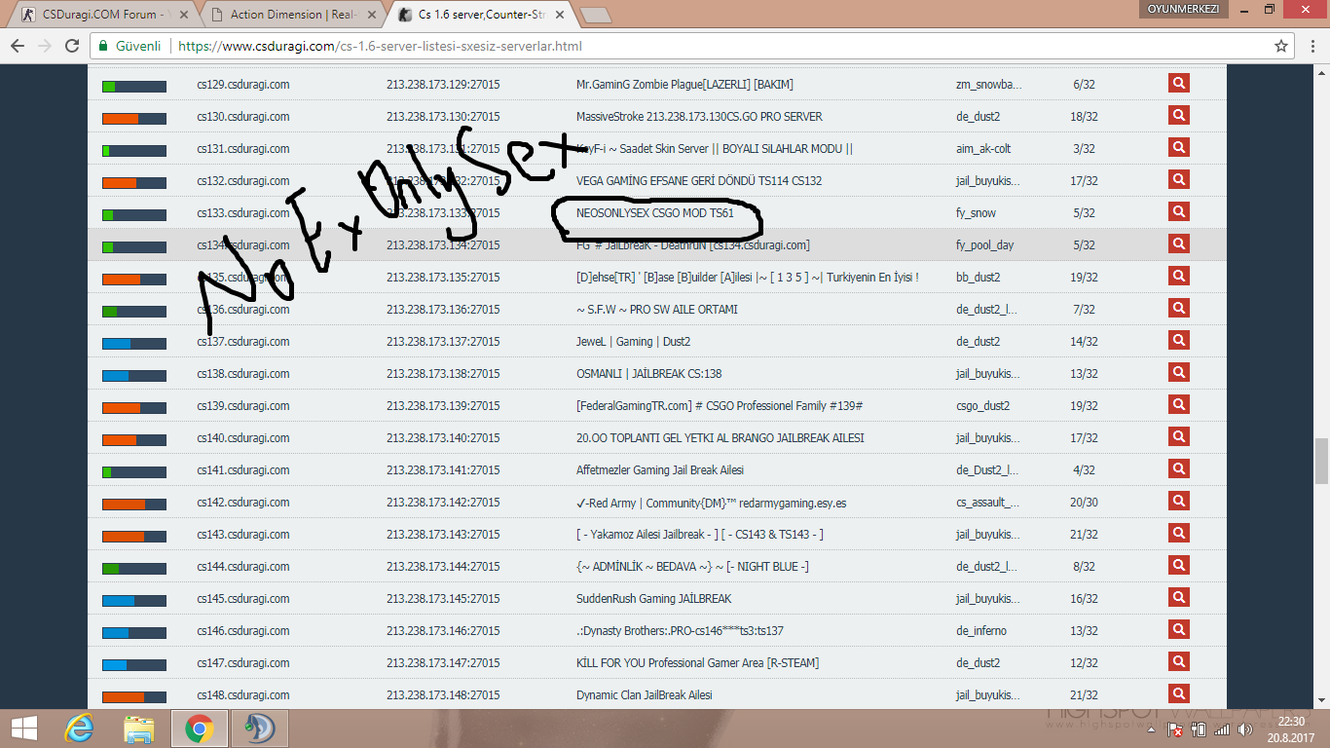
Task: Click magnifier for Red Army Community row
Action: coord(1179,502)
